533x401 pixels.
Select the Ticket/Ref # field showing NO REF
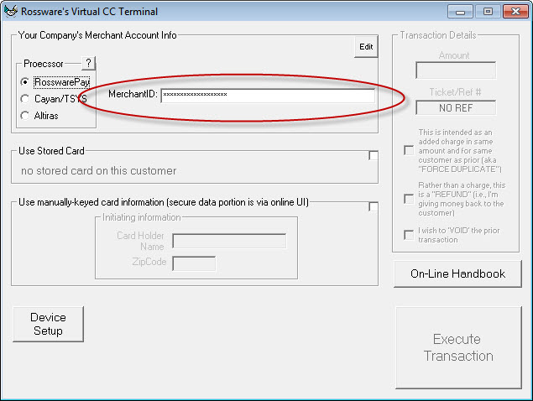[x=455, y=107]
